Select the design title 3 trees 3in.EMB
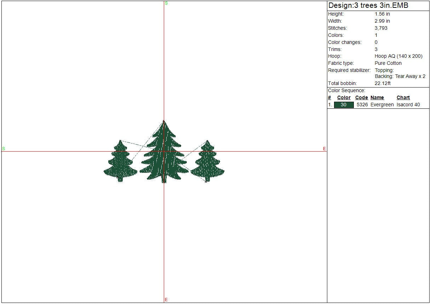 pyautogui.click(x=368, y=6)
